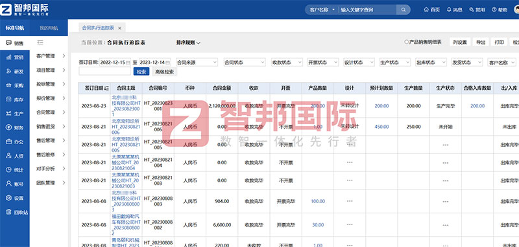Click the search magnifier icon
The image size is (519, 247).
pos(403,10)
